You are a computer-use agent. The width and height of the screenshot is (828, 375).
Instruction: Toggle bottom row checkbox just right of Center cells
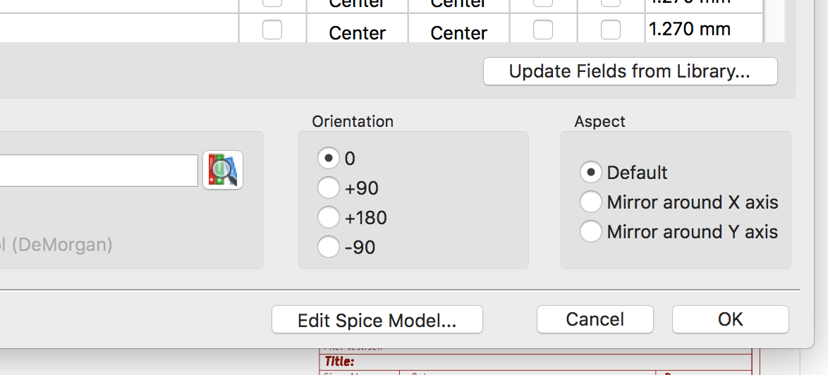tap(542, 30)
